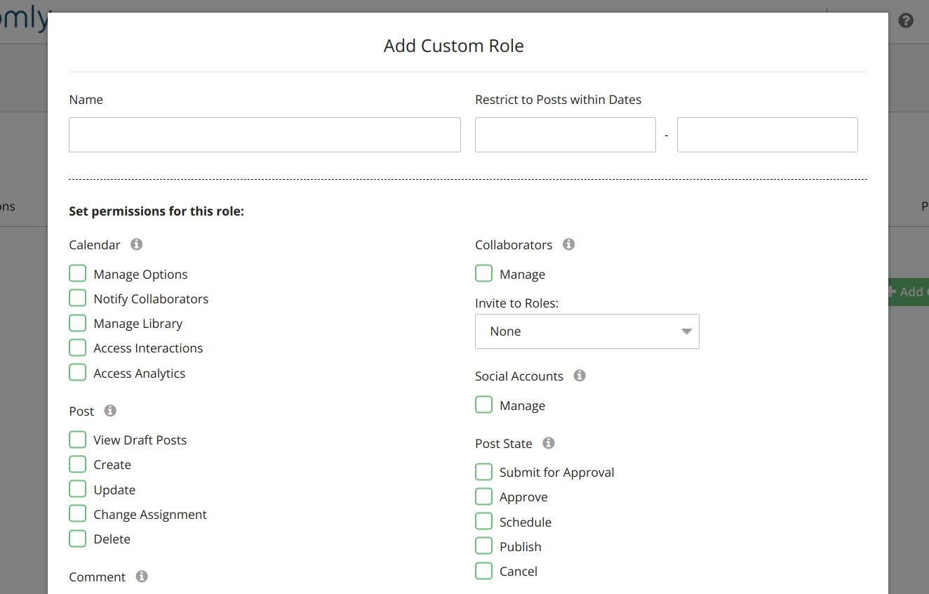Image resolution: width=929 pixels, height=594 pixels.
Task: Enable the Manage Options checkbox
Action: pos(78,274)
